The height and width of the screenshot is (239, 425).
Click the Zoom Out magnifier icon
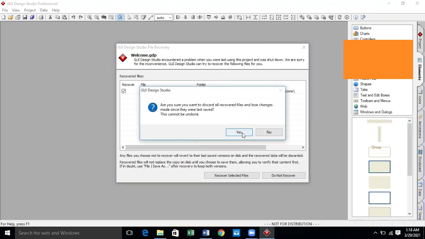(97, 17)
